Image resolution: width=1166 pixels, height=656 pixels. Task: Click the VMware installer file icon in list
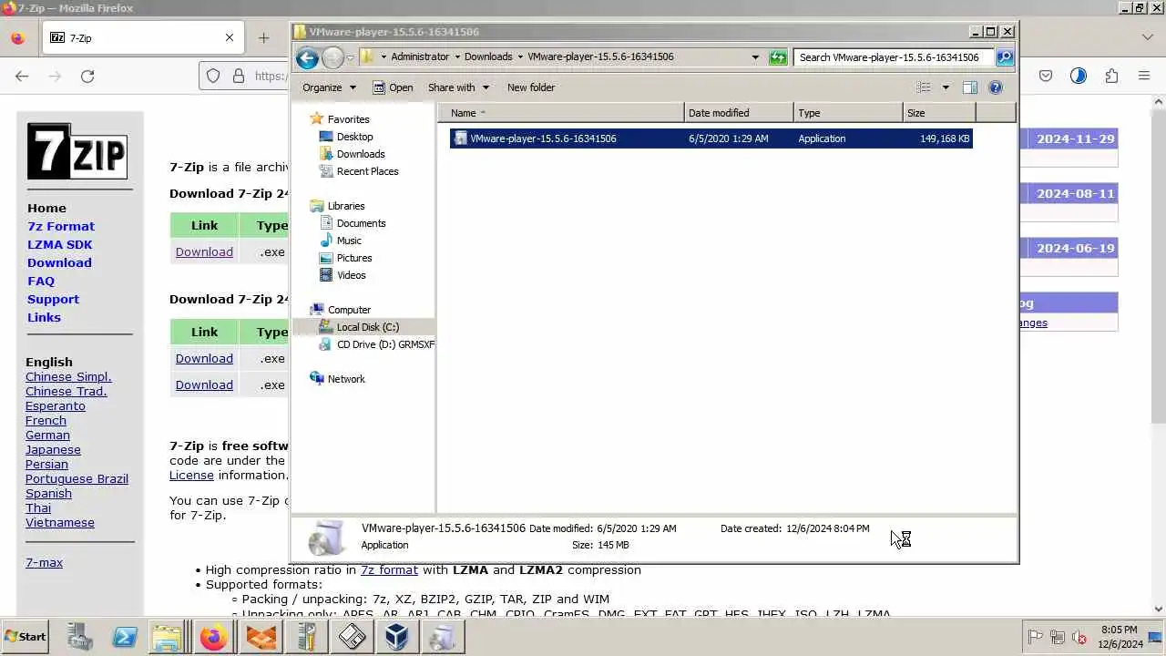pos(460,138)
